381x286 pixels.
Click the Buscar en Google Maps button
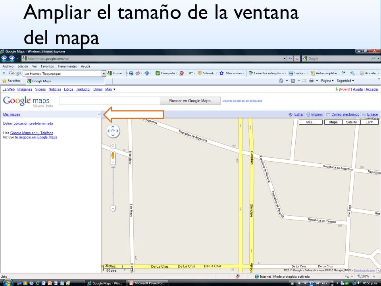coord(190,100)
